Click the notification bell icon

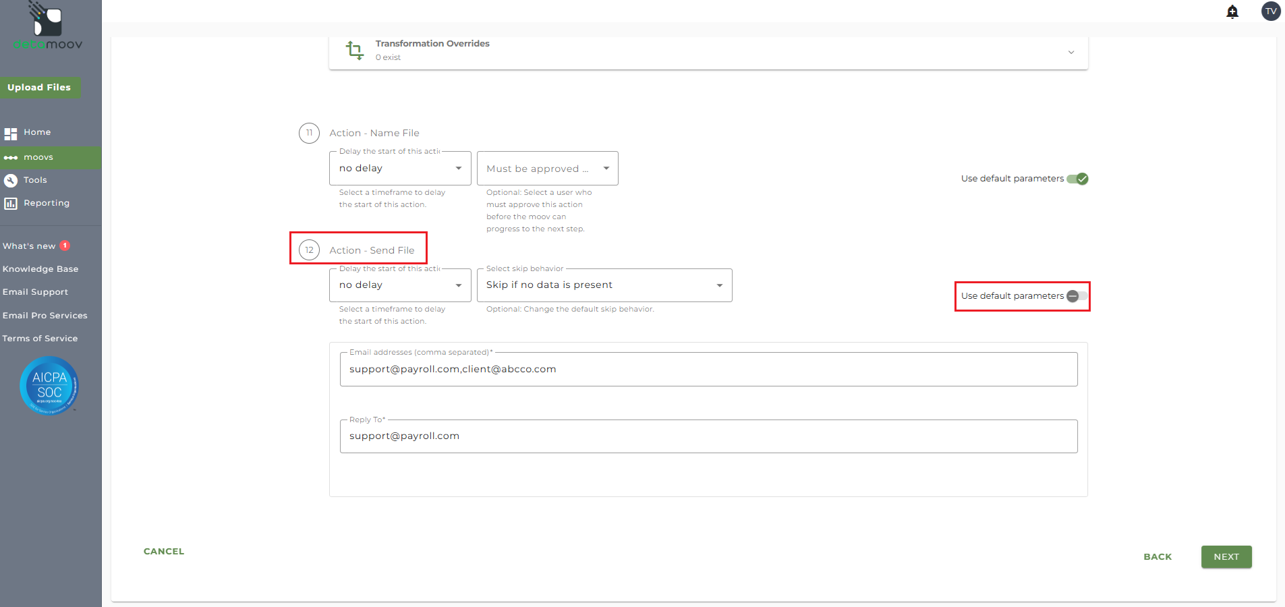1232,11
